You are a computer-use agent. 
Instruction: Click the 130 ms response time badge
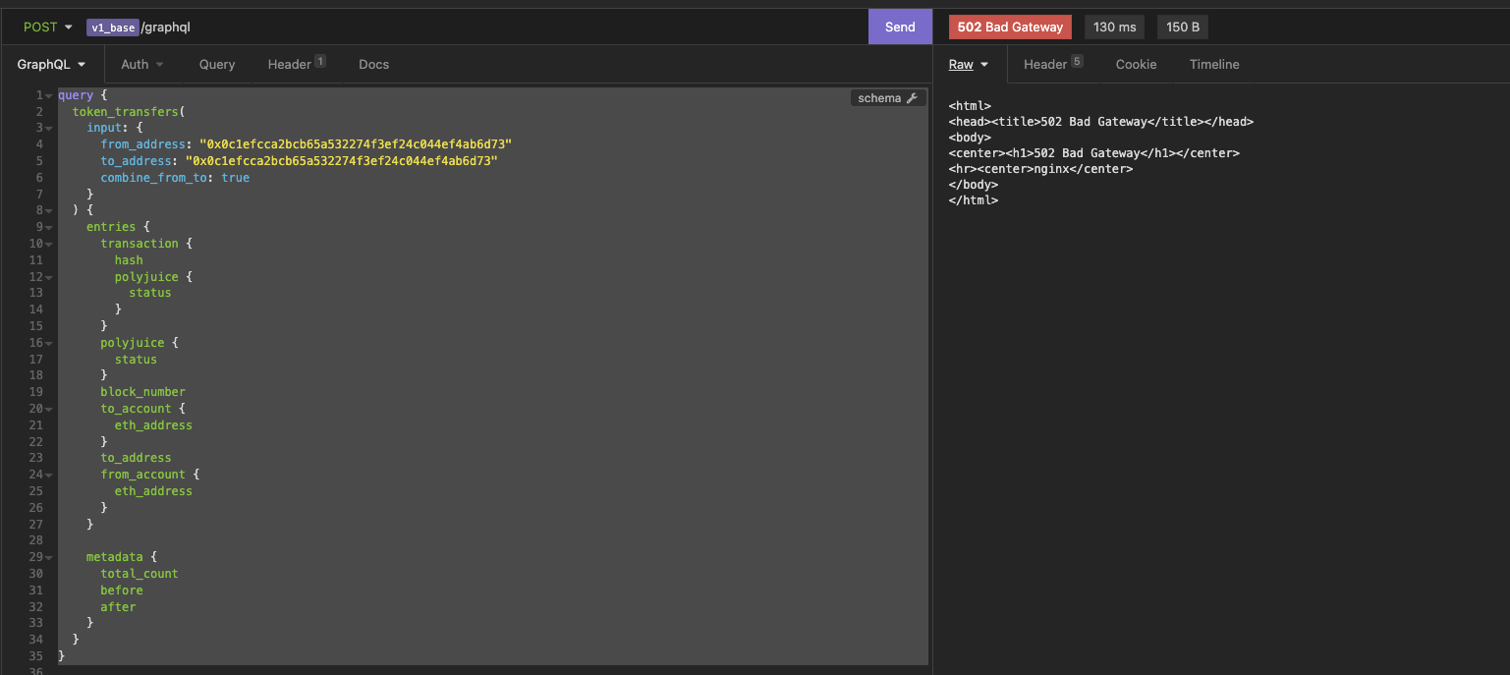(x=1114, y=28)
